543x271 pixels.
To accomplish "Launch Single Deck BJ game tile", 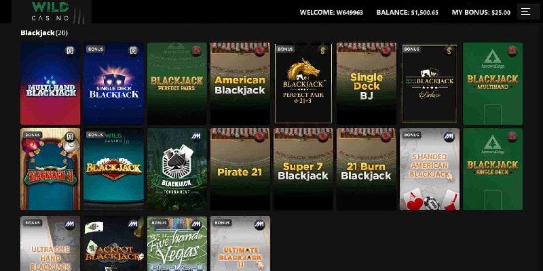I will click(367, 83).
